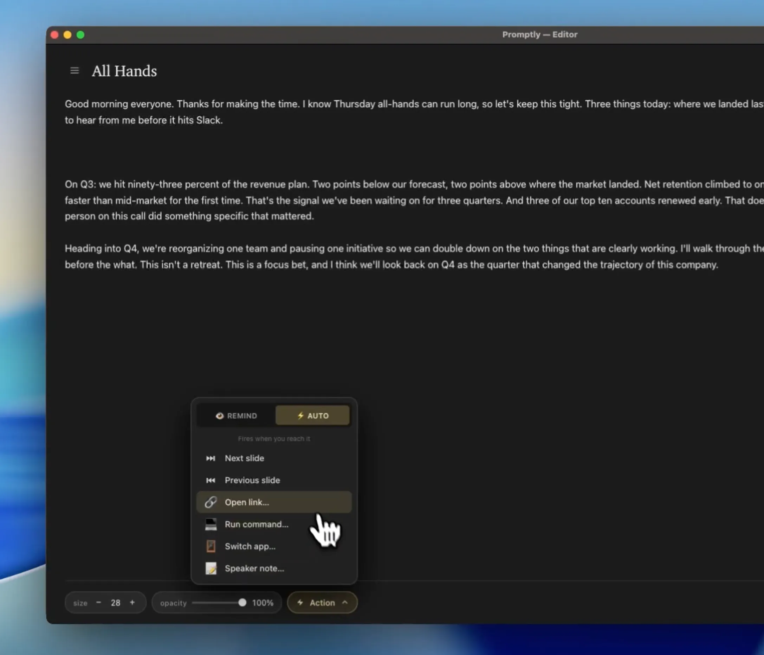Switch to the REMIND mode tab

pos(237,415)
